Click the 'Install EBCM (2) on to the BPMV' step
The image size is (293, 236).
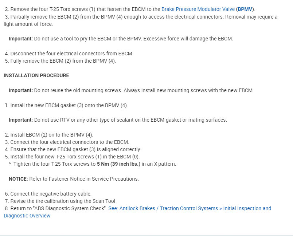coord(51,135)
